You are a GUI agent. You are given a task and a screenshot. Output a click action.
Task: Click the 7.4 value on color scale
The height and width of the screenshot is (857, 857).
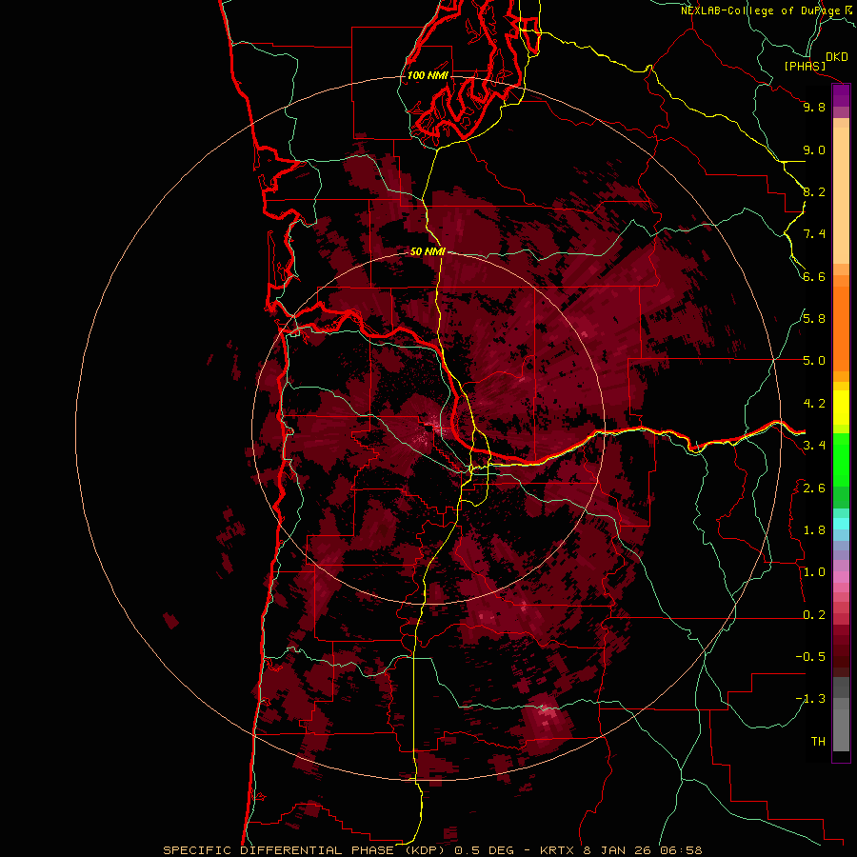(x=814, y=234)
